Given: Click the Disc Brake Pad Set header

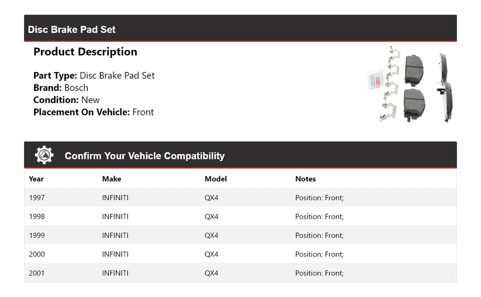Looking at the screenshot, I should click(72, 29).
